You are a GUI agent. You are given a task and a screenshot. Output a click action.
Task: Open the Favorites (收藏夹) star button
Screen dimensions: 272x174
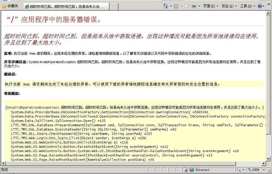10,6
